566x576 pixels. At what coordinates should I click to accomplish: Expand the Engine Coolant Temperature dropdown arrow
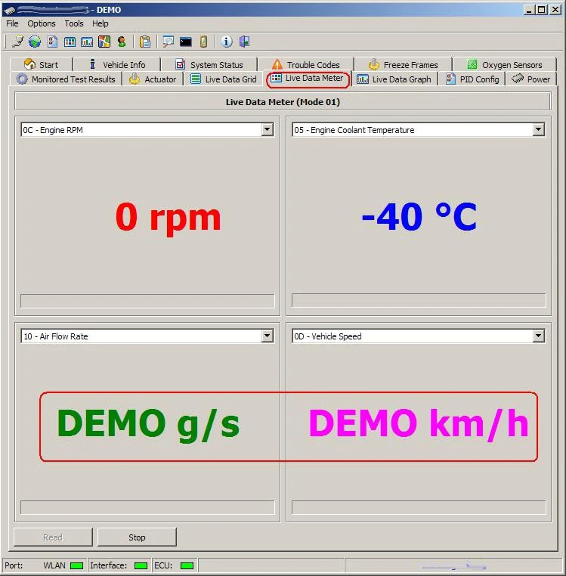pos(538,130)
